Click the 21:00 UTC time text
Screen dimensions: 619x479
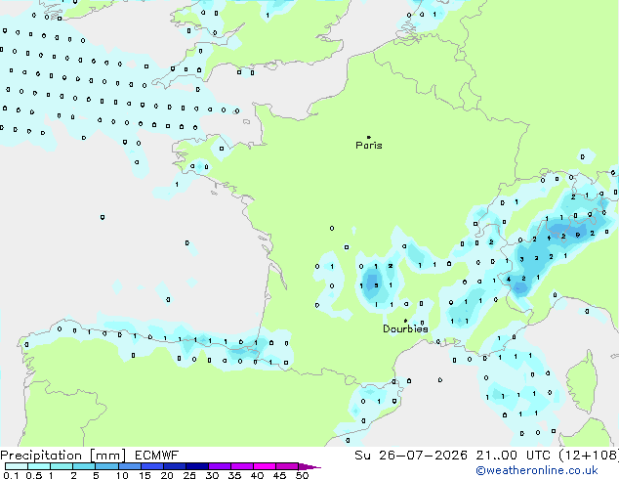(513, 456)
